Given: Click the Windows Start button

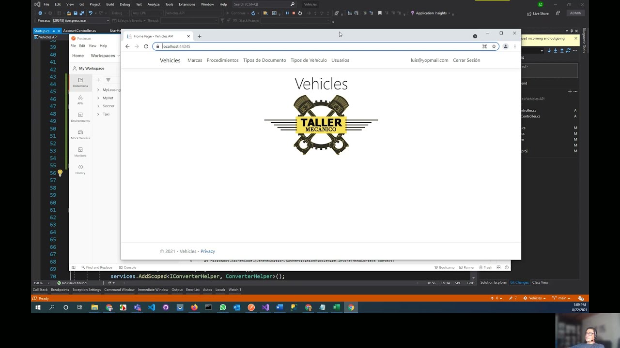Looking at the screenshot, I should pos(38,307).
